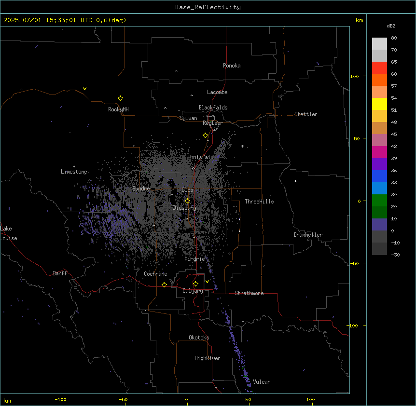Click the RockyMH town label
The width and height of the screenshot is (416, 406).
(x=118, y=109)
